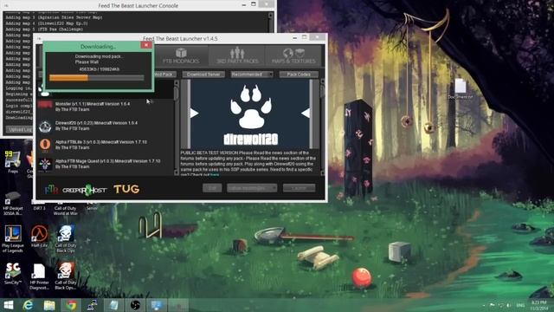Screen dimensions: 554x312
Task: Open the Play League of Legends shortcut
Action: pyautogui.click(x=13, y=239)
